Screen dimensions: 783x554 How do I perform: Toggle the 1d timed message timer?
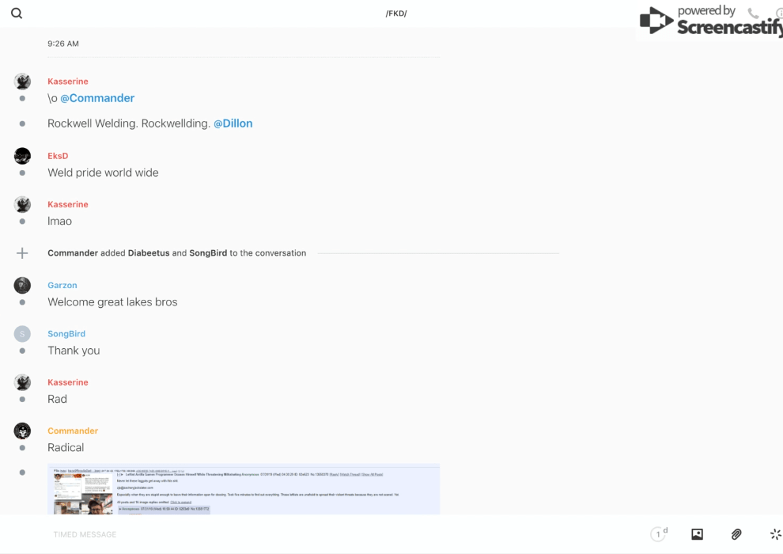[x=659, y=534]
